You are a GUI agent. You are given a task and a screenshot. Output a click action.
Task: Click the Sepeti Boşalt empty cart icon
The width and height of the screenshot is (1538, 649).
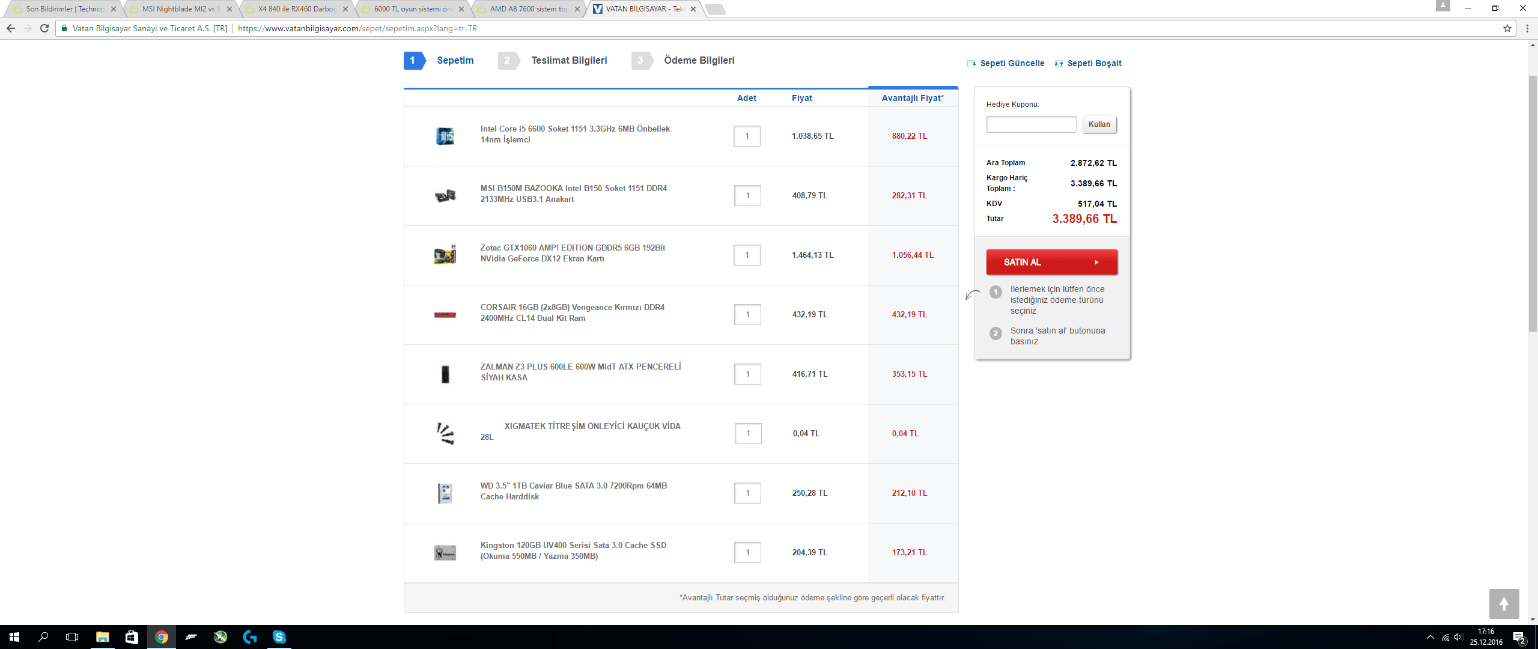tap(1059, 64)
